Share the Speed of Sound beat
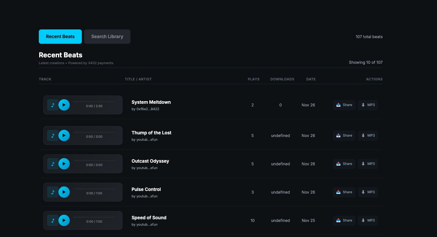The height and width of the screenshot is (237, 437). coord(344,220)
